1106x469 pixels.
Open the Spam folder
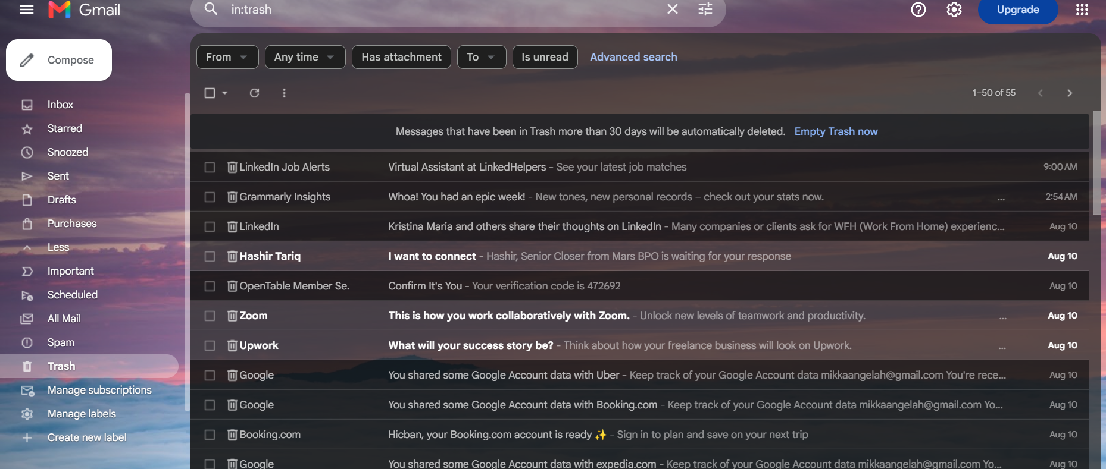[x=61, y=342]
